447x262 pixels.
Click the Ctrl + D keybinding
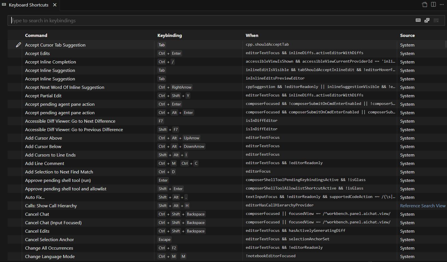point(167,172)
